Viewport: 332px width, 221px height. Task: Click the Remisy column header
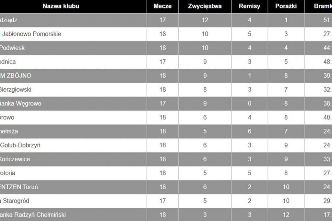click(249, 6)
